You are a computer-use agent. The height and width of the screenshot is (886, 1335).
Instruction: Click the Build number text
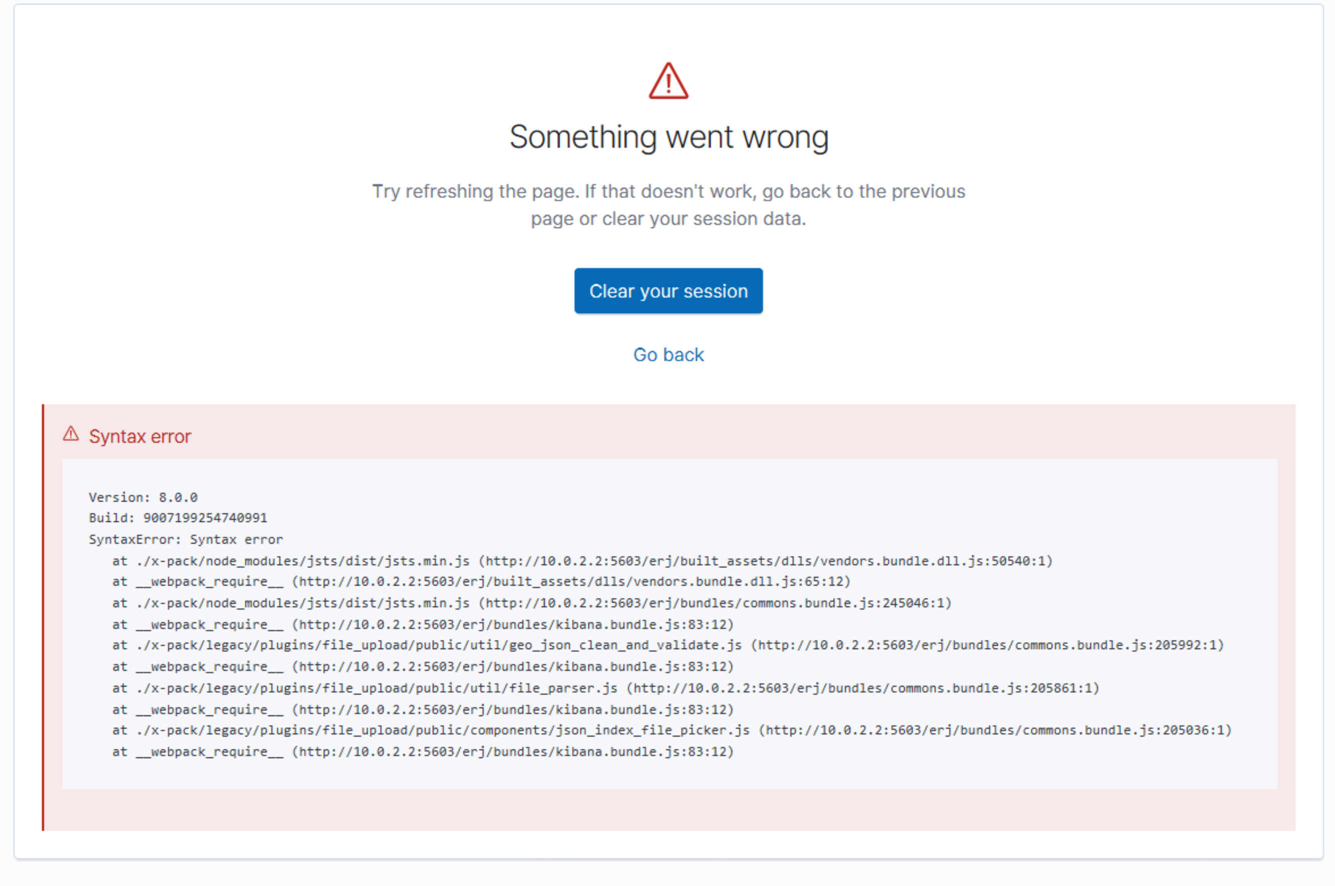pos(178,517)
